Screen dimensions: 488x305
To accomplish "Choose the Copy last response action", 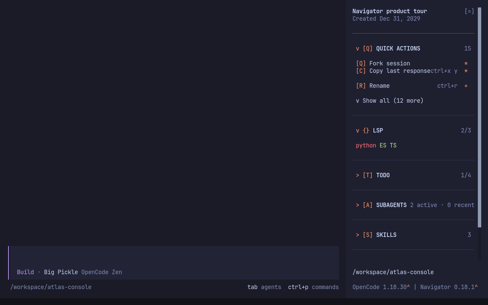I will [400, 71].
